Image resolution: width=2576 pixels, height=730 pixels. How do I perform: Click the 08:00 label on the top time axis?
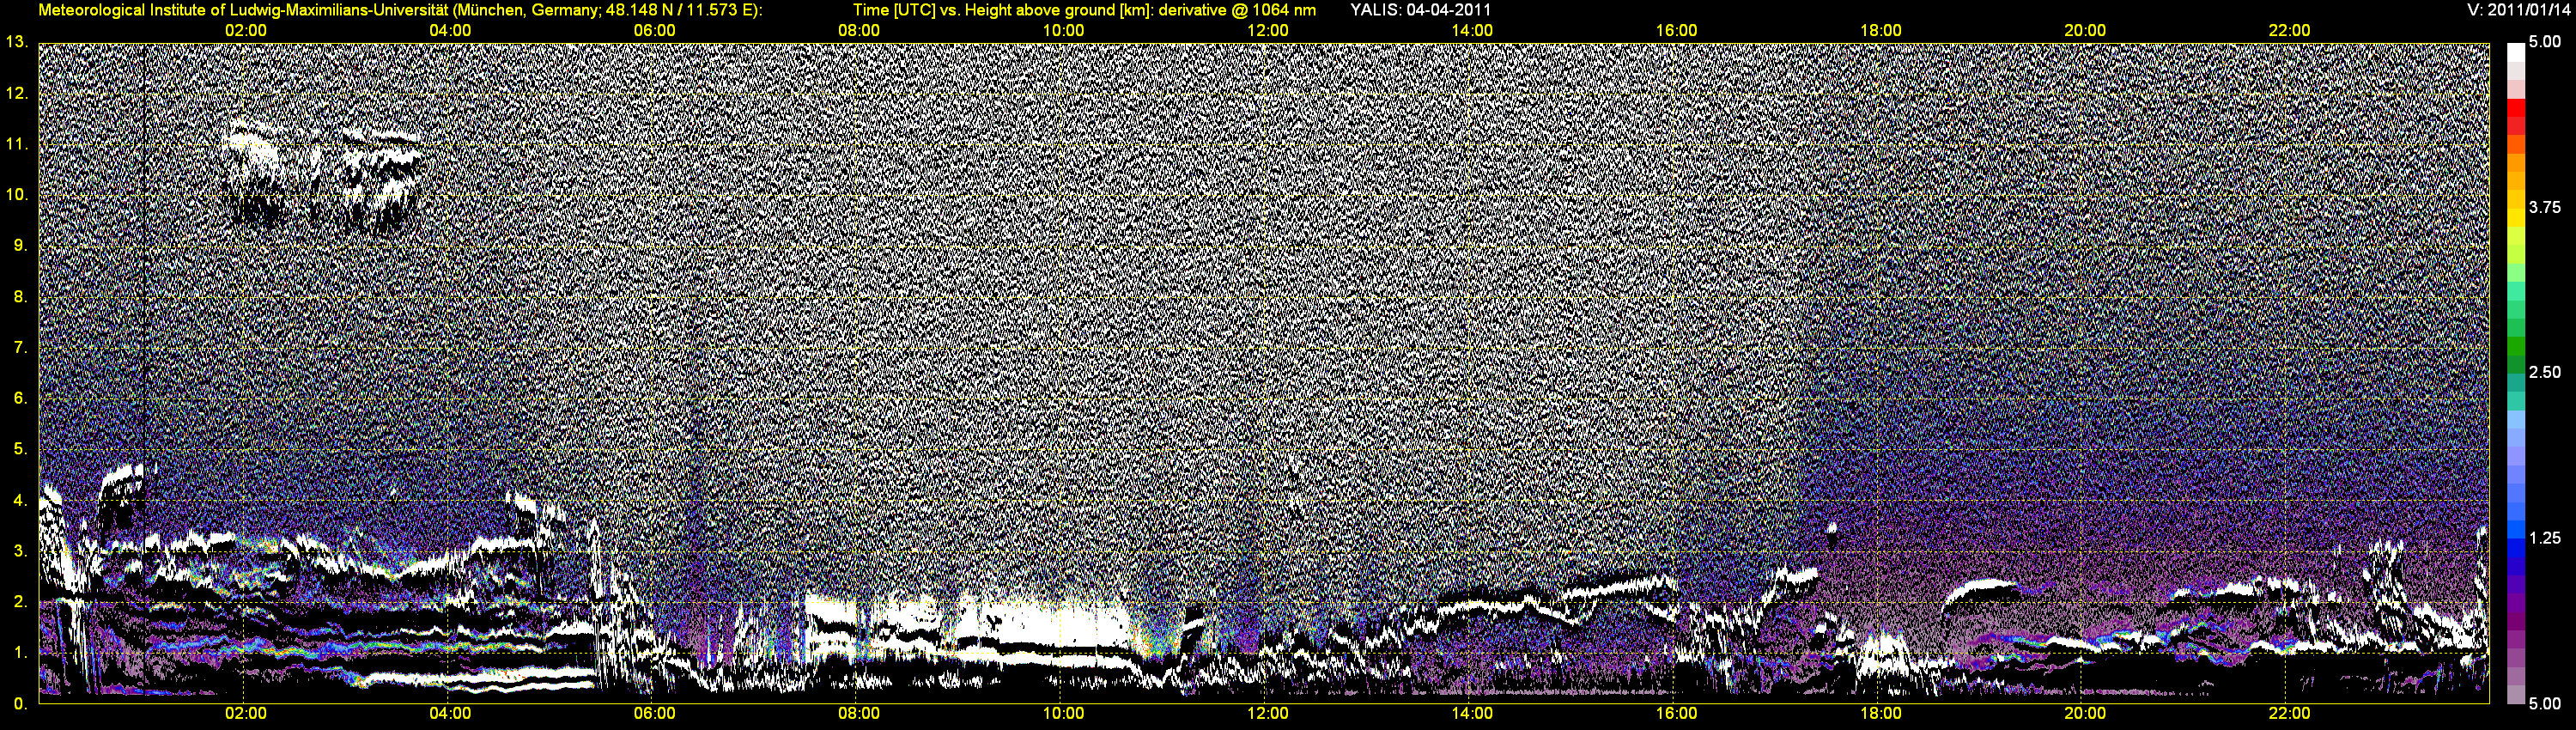pos(859,31)
